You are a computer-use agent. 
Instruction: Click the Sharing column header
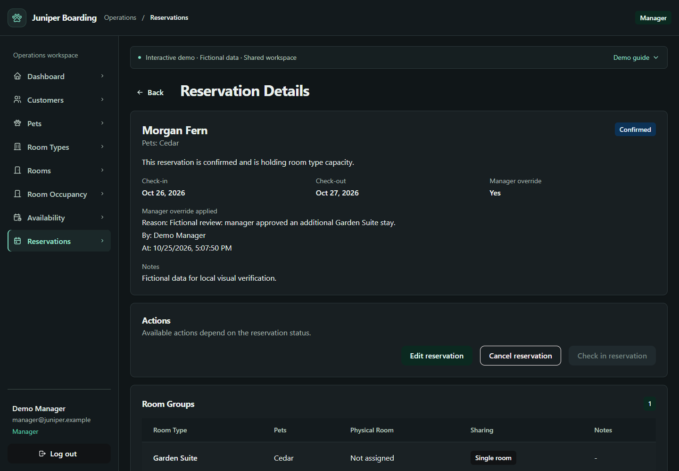coord(482,430)
